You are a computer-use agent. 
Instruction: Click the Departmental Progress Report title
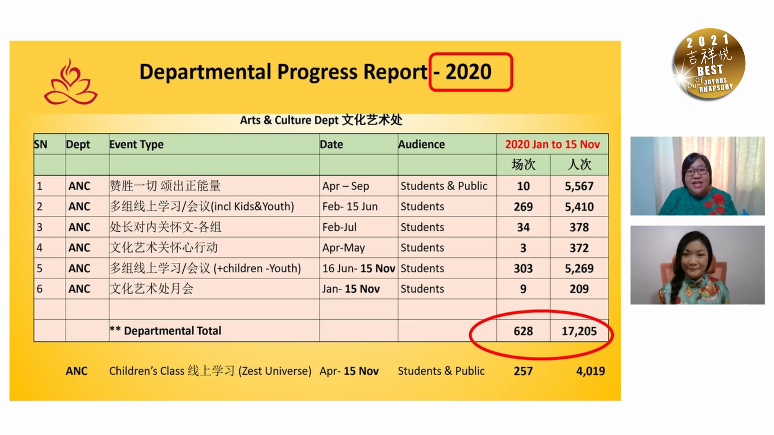(x=283, y=72)
